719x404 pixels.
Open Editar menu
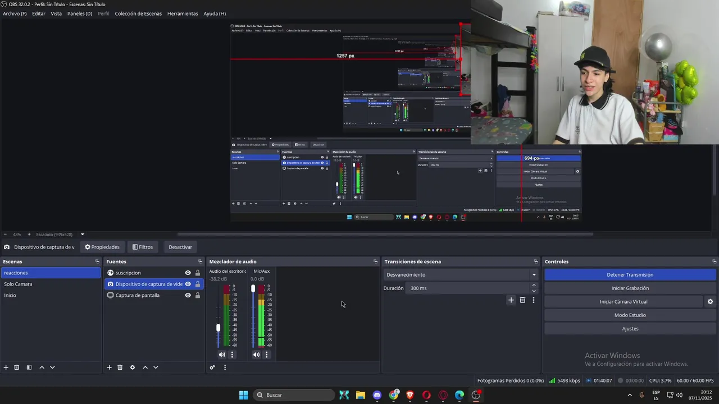click(39, 13)
